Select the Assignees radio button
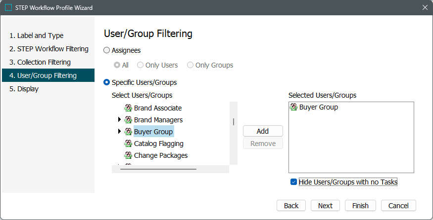This screenshot has height=220, width=433. point(107,50)
